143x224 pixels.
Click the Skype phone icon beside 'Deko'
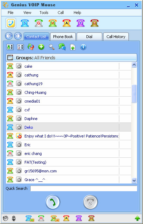(10, 127)
